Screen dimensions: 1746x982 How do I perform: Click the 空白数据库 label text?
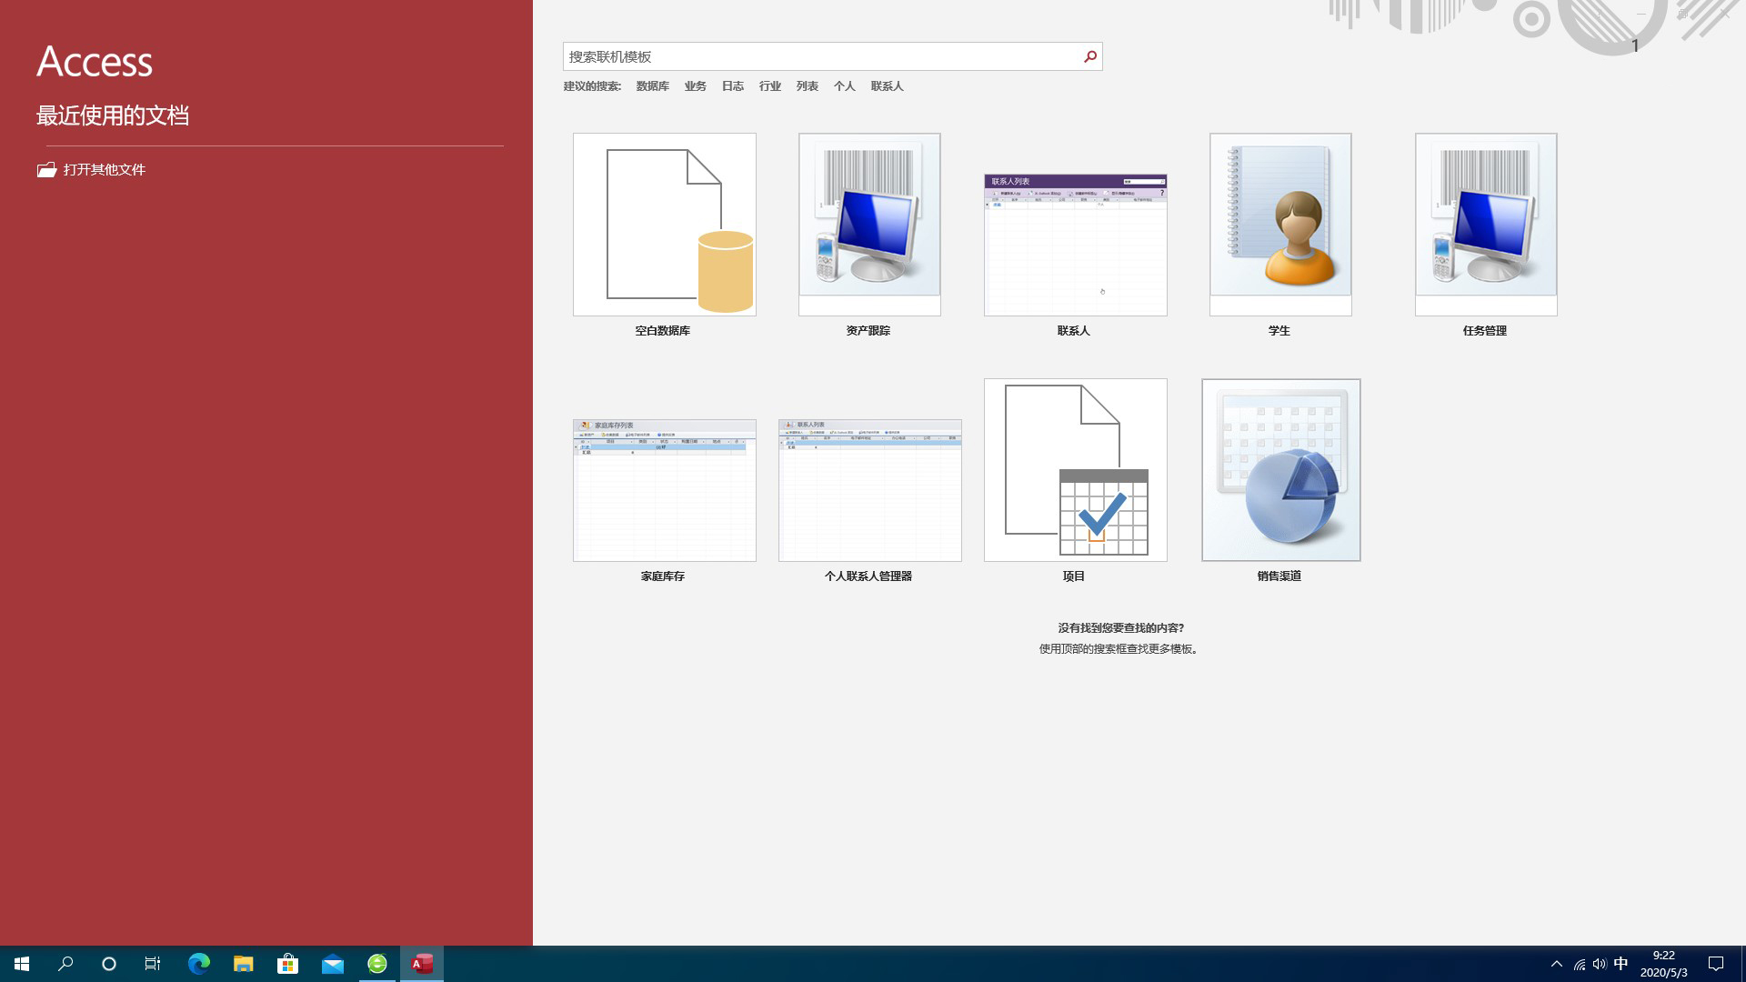tap(662, 331)
